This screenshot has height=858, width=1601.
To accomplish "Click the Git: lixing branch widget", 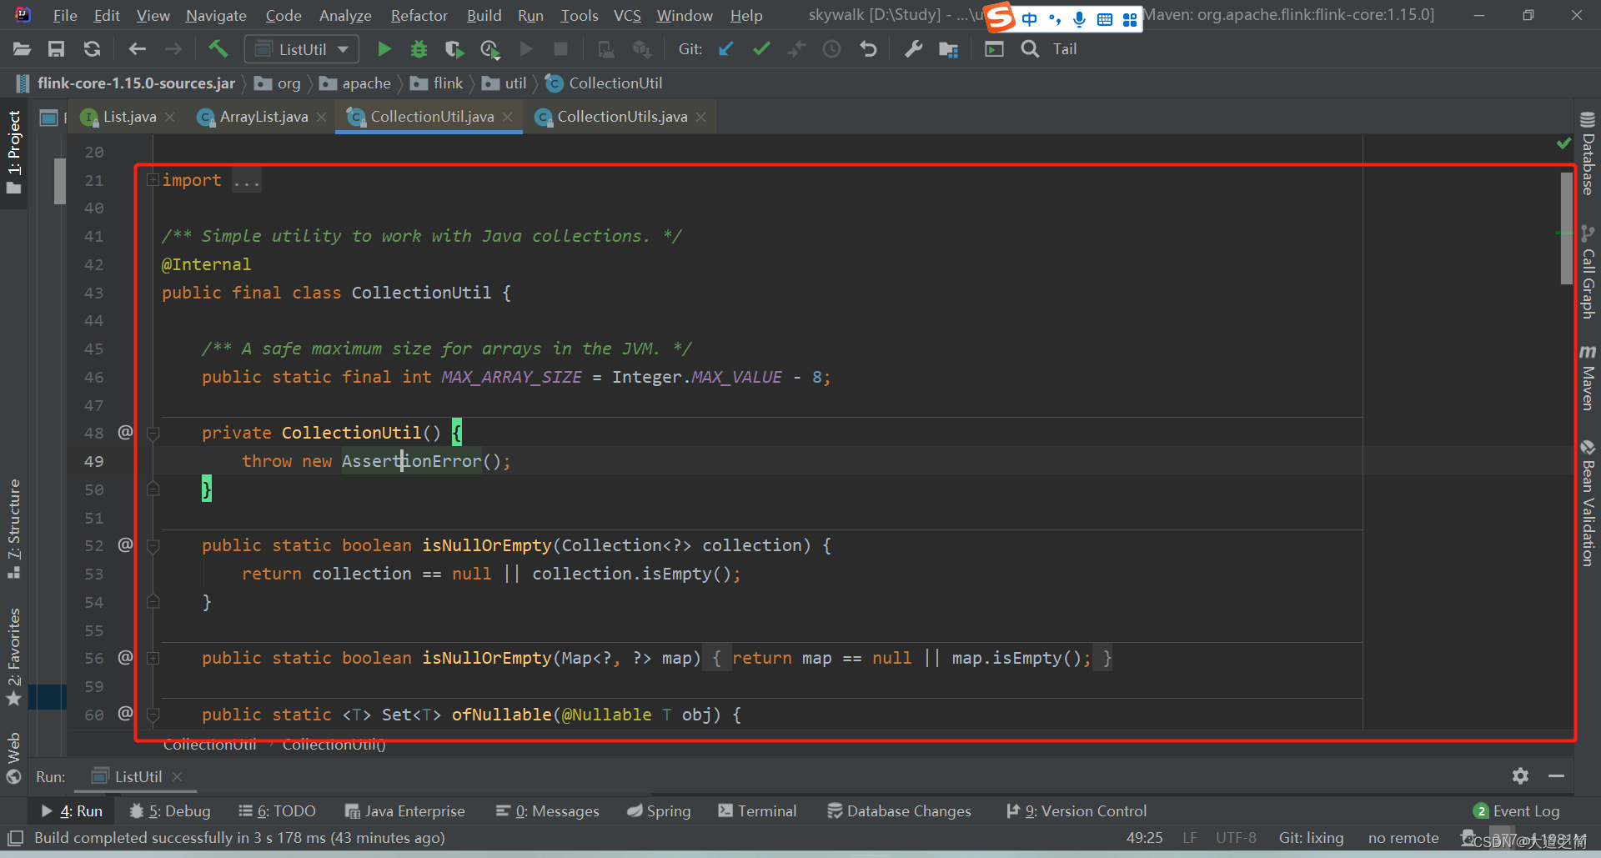I will [x=1311, y=837].
